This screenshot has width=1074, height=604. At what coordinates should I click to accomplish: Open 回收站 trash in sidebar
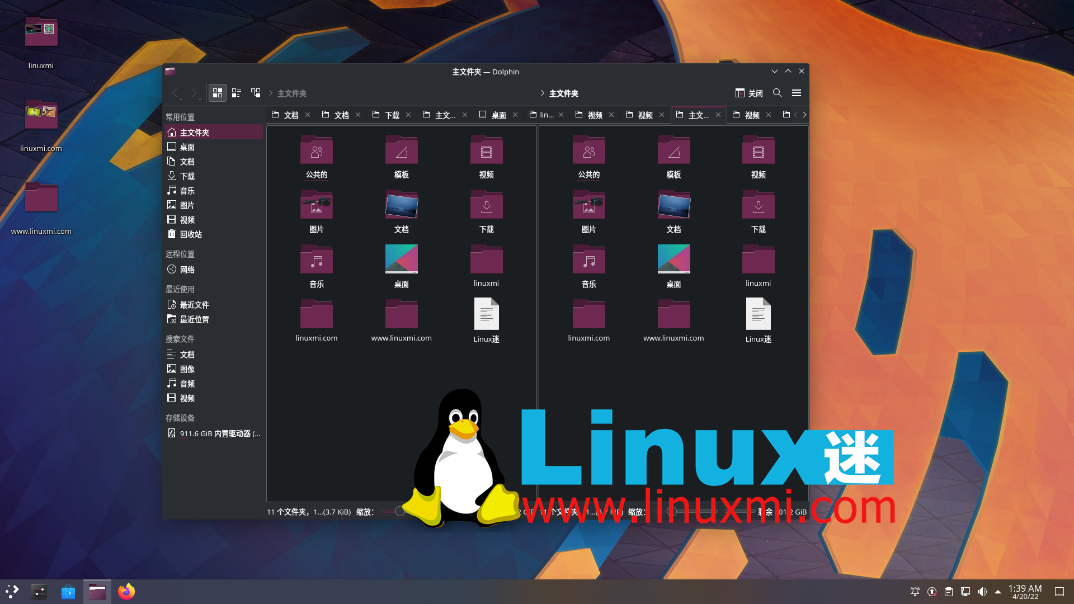(214, 234)
